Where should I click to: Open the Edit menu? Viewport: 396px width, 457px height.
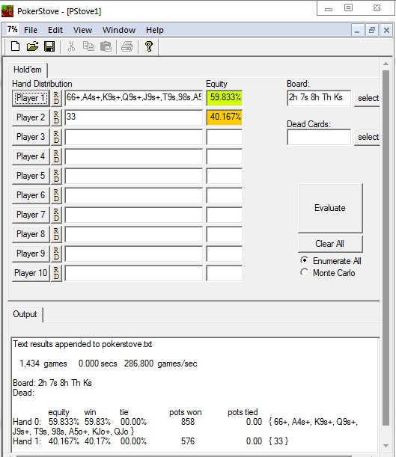tap(55, 30)
